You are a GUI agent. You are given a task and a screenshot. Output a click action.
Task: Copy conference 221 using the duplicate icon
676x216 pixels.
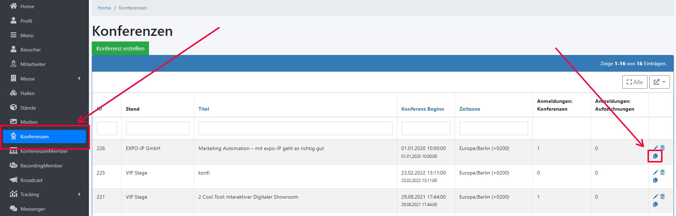(655, 204)
